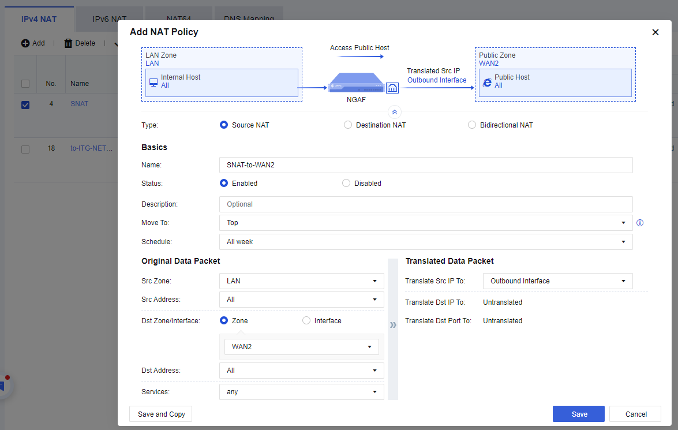Click the Public Host browser icon
Screen dimensions: 678x430
click(x=487, y=82)
